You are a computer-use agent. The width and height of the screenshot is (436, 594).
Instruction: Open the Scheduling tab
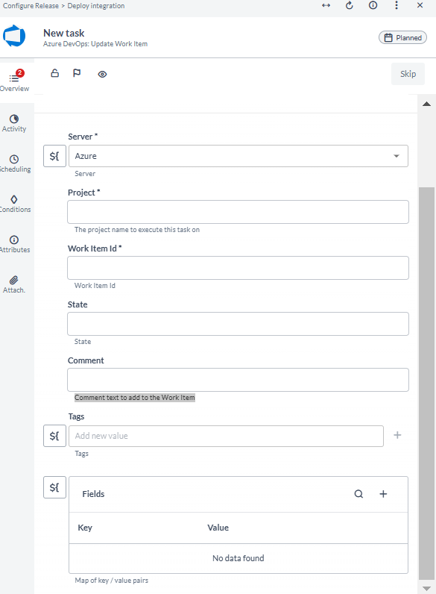(14, 163)
